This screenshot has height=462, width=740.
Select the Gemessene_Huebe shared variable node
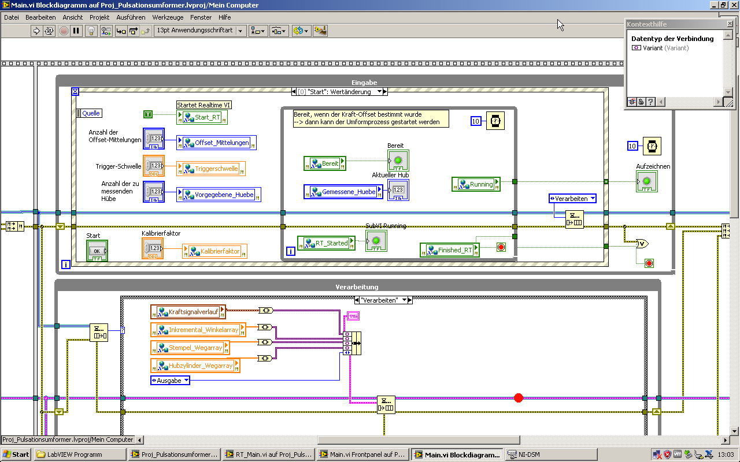[343, 192]
